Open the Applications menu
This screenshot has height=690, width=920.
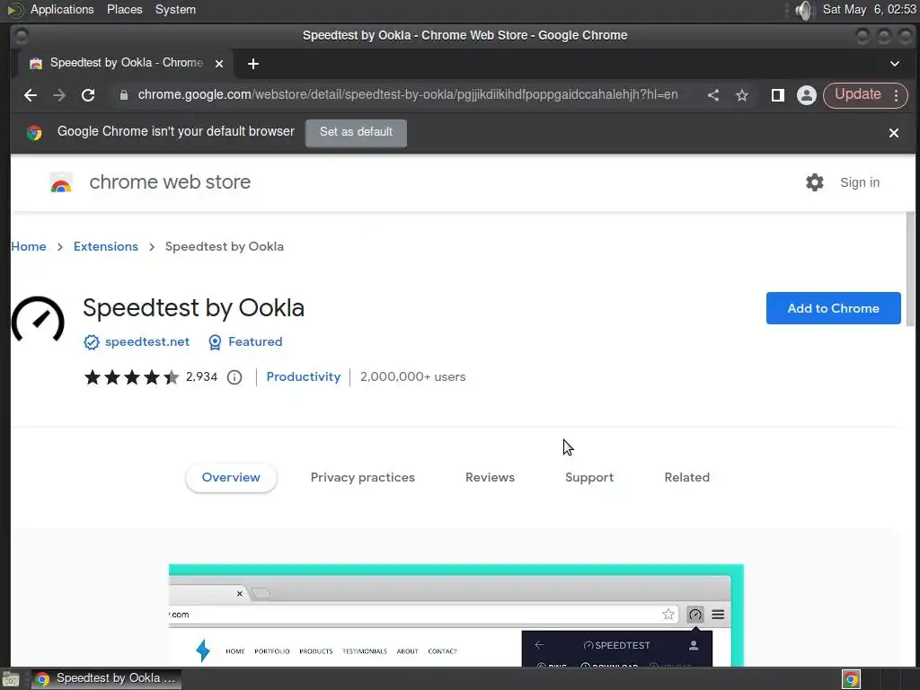click(x=62, y=9)
